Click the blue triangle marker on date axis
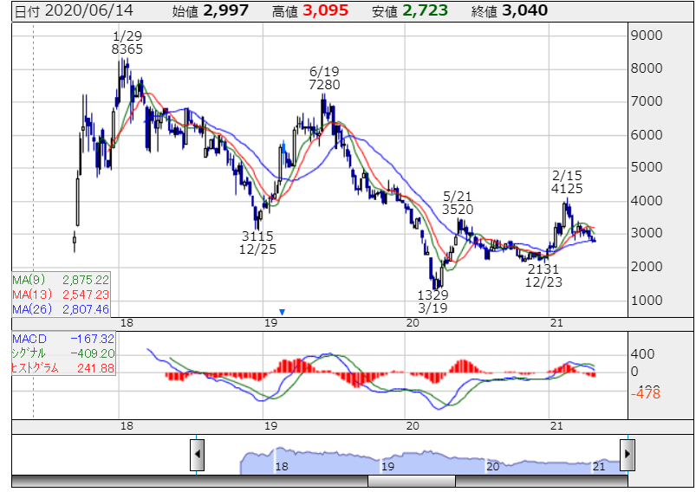The height and width of the screenshot is (492, 696). pyautogui.click(x=282, y=313)
